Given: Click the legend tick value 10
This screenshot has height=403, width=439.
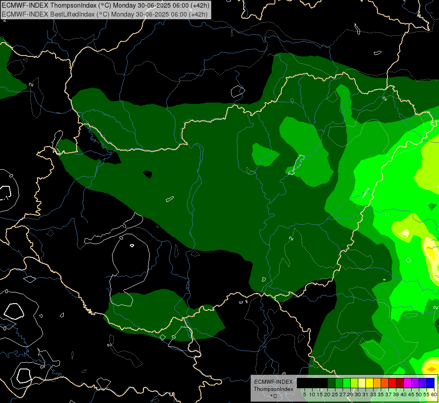Looking at the screenshot, I should point(312,394).
